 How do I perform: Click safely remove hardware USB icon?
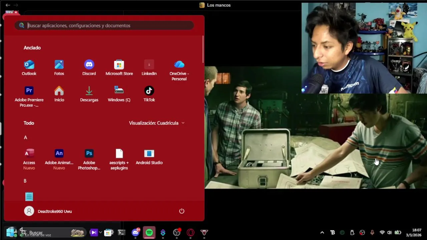pos(352,232)
